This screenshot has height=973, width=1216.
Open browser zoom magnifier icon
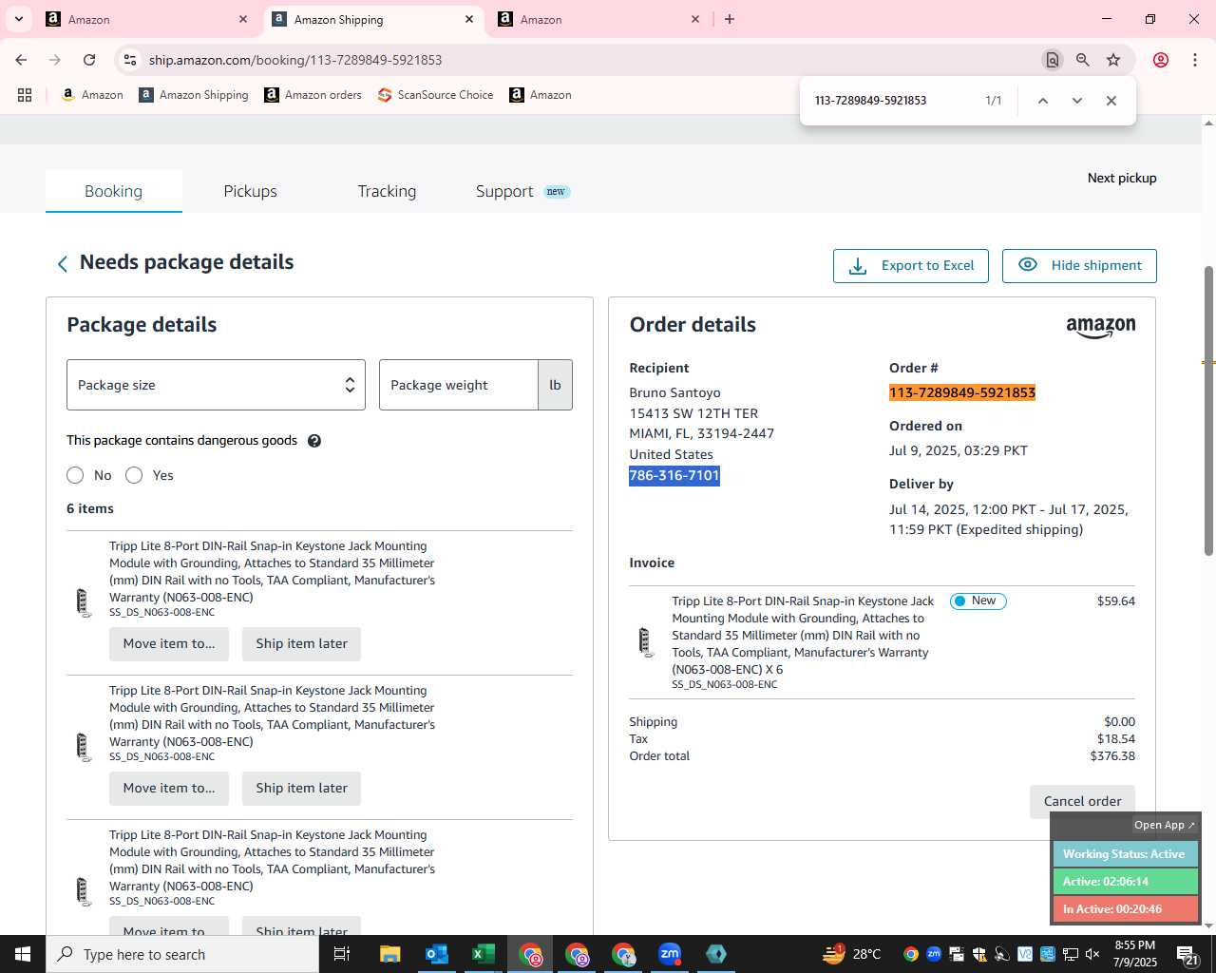pos(1082,60)
